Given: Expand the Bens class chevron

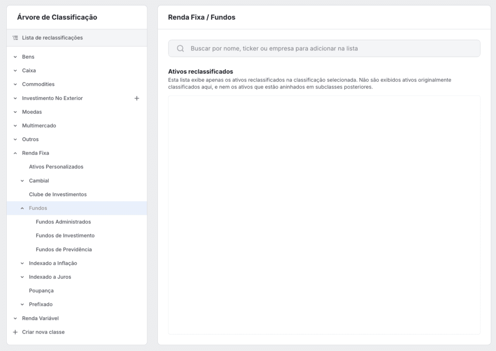Looking at the screenshot, I should (15, 57).
